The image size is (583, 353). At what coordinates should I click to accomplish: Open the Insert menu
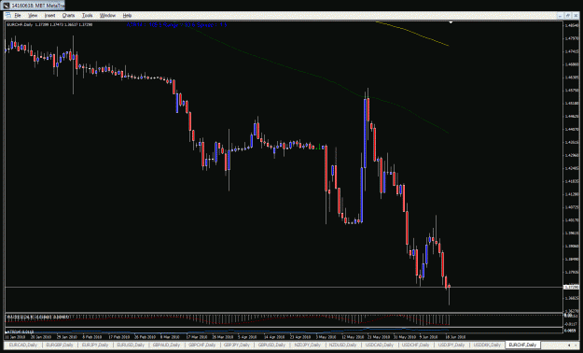(x=49, y=15)
